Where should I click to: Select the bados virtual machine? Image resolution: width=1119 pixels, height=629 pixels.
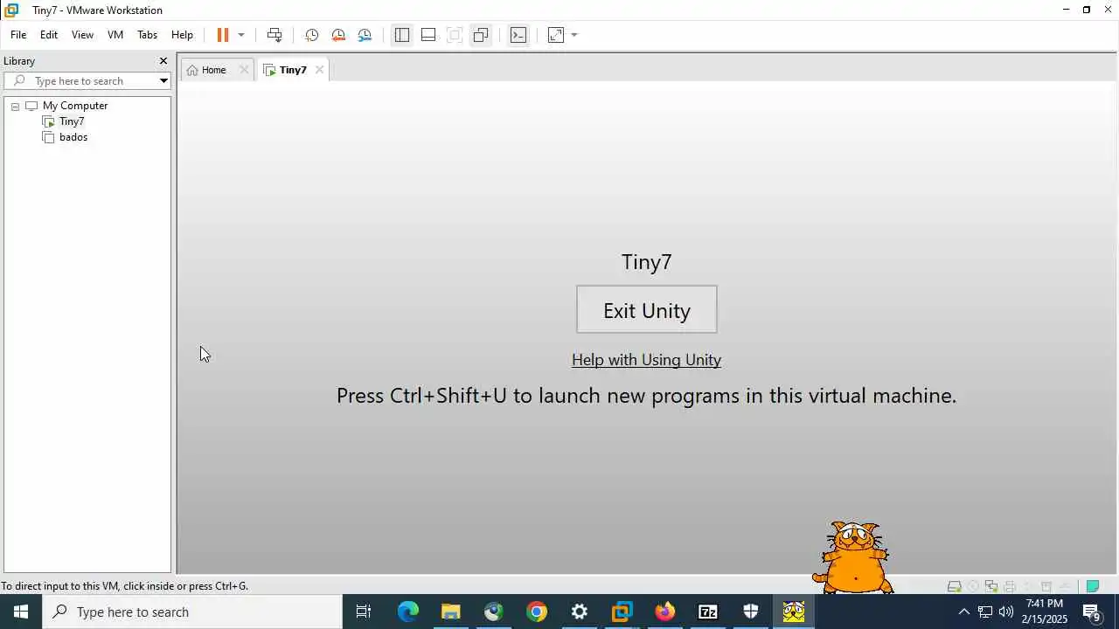pyautogui.click(x=73, y=137)
